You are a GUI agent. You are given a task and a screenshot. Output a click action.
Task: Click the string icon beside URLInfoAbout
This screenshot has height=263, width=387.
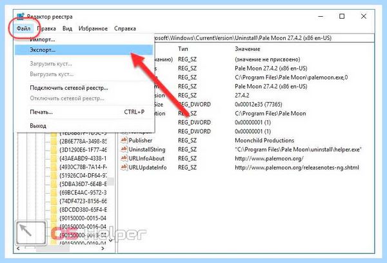tap(124, 158)
